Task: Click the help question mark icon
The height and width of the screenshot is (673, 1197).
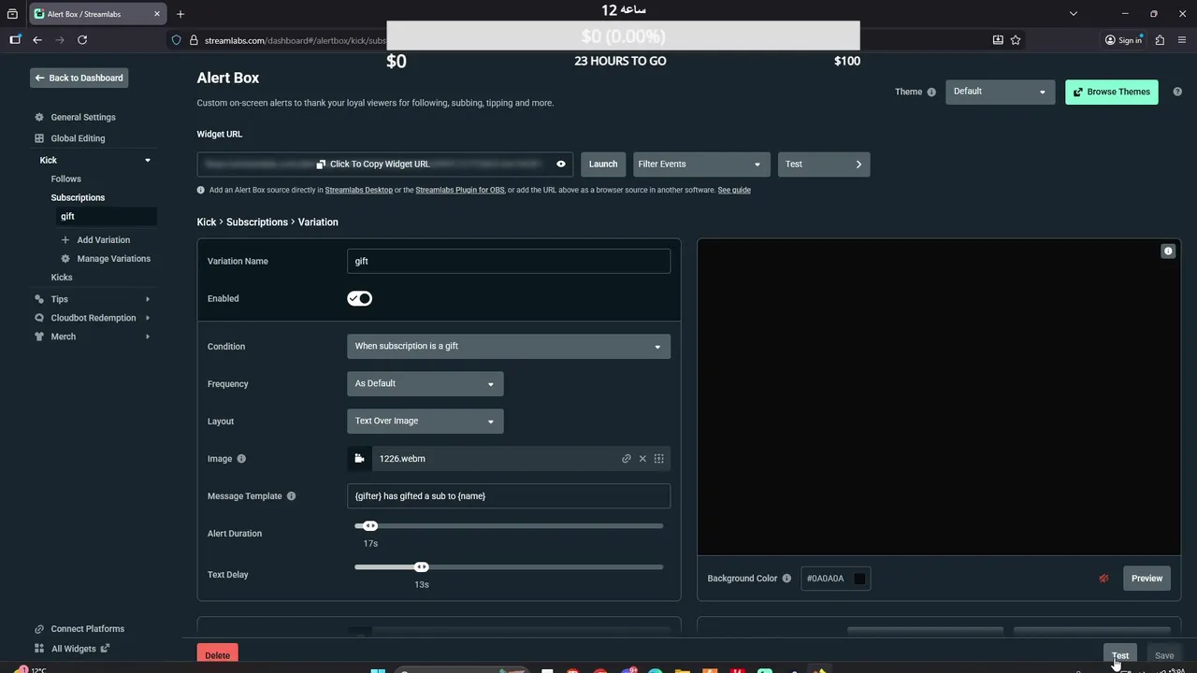Action: [x=1177, y=92]
